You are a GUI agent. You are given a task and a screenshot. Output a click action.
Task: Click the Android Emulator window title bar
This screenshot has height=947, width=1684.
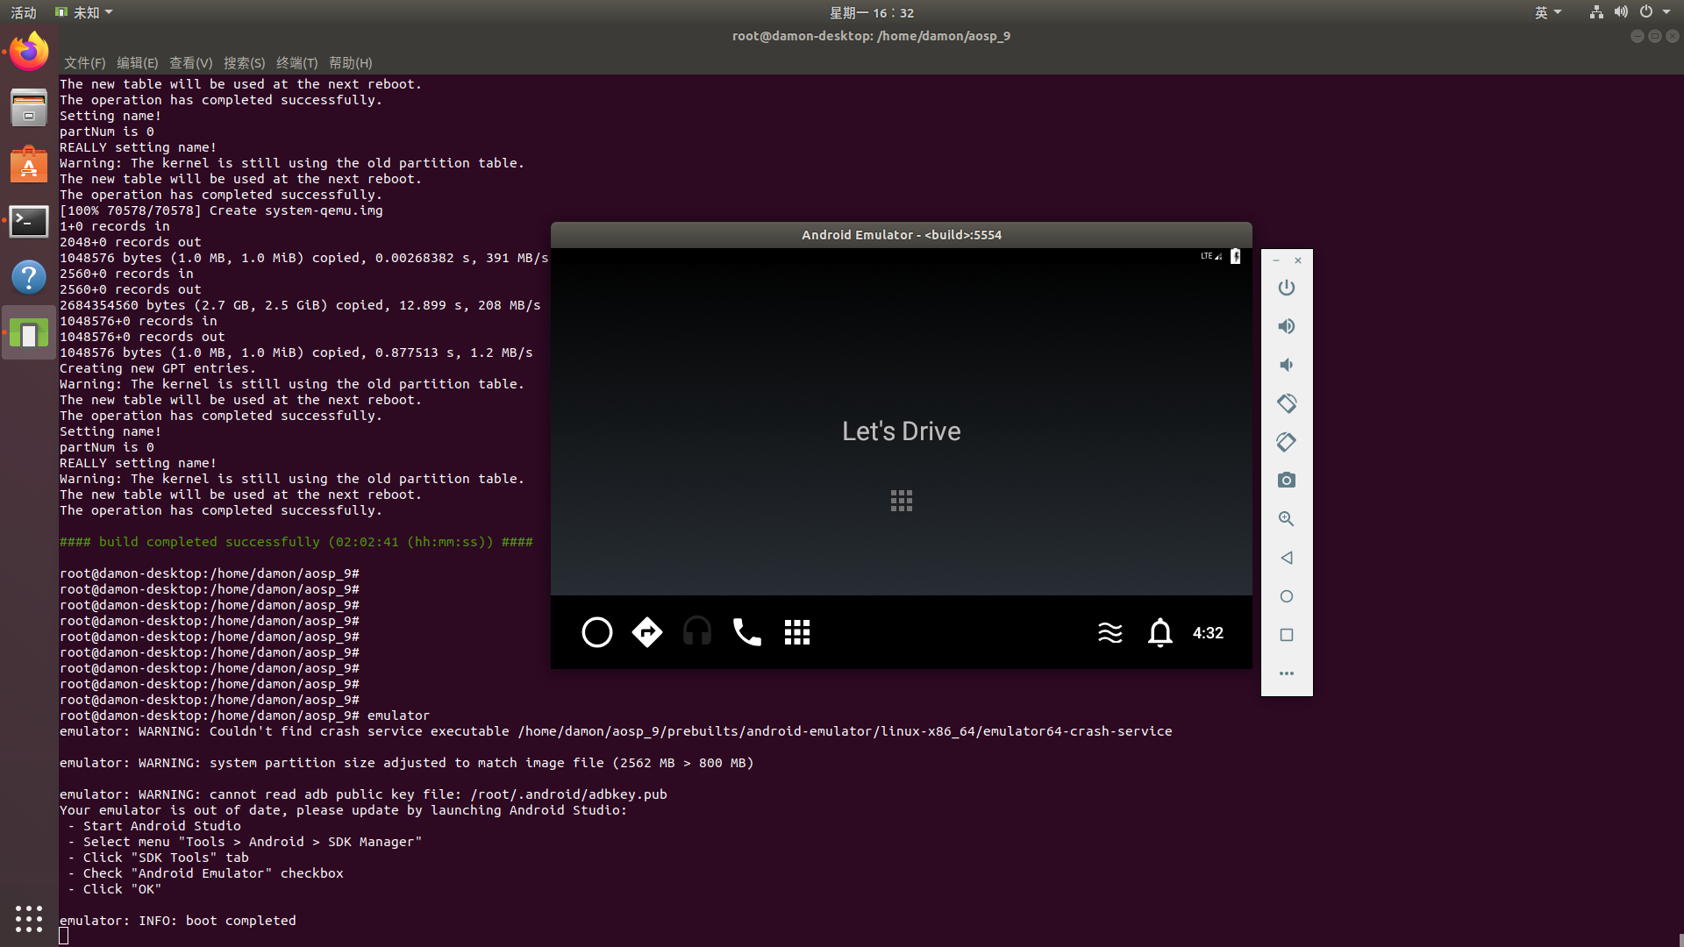(902, 235)
